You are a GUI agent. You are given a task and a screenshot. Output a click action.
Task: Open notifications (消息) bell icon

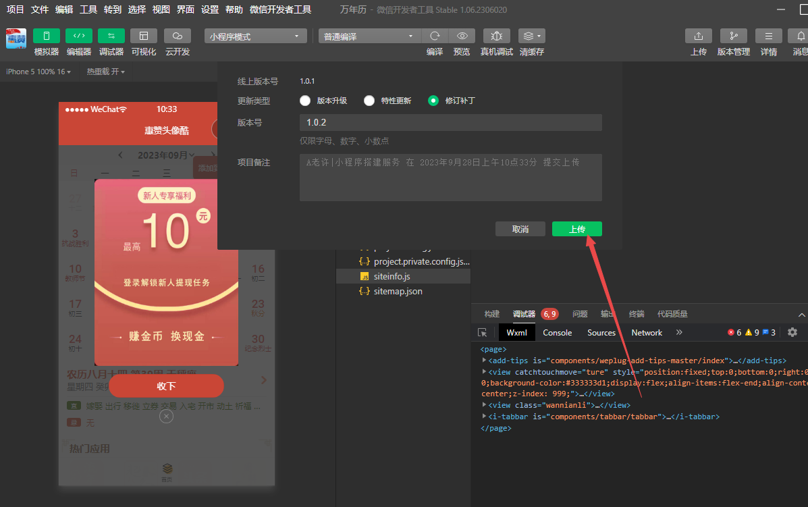pos(801,36)
